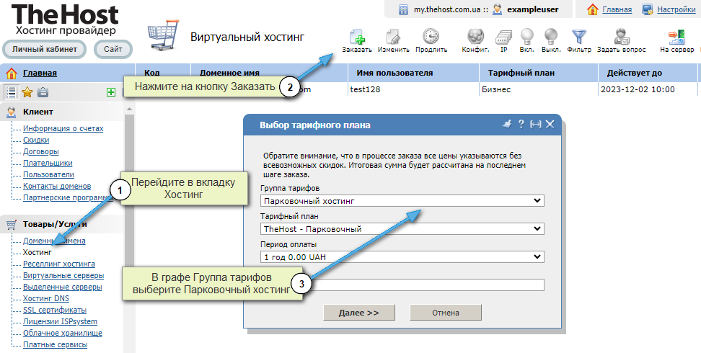Select the Хостинг menu item
This screenshot has height=353, width=701.
(37, 252)
